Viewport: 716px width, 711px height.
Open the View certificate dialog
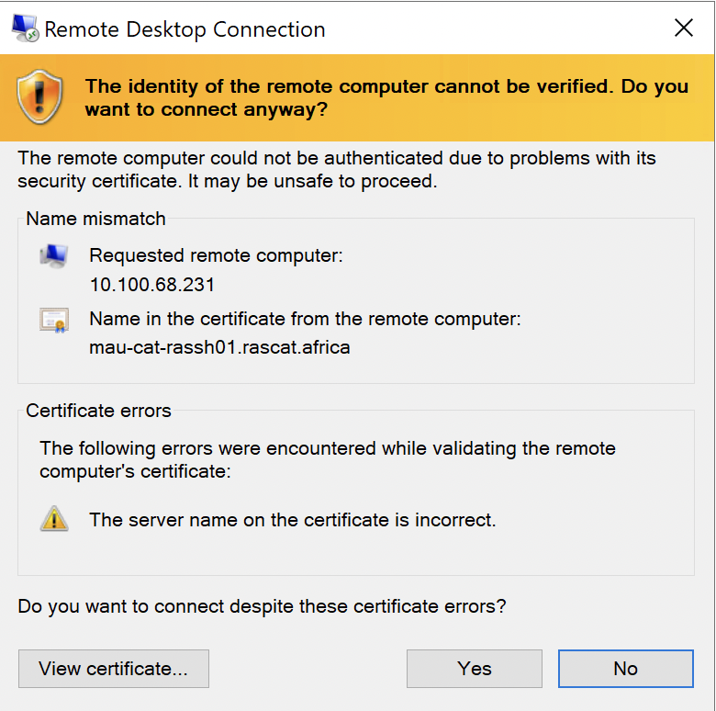[x=114, y=669]
